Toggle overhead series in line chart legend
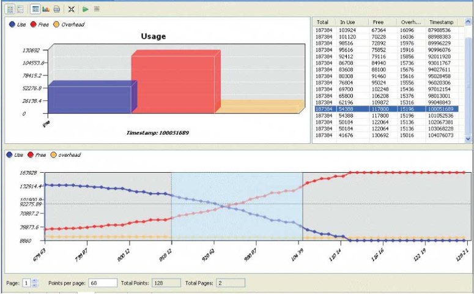Viewport: 474px width, 294px height. (67, 155)
